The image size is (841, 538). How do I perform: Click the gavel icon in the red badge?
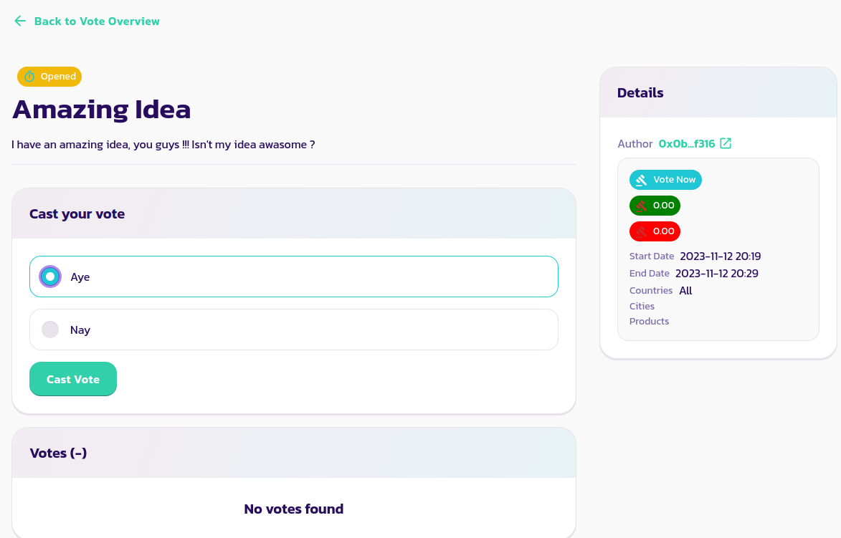[x=641, y=231]
